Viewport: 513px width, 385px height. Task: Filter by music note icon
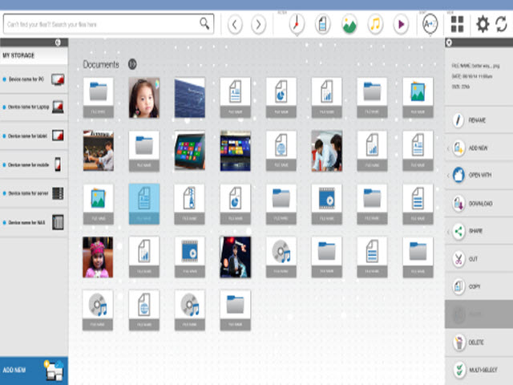coord(374,25)
